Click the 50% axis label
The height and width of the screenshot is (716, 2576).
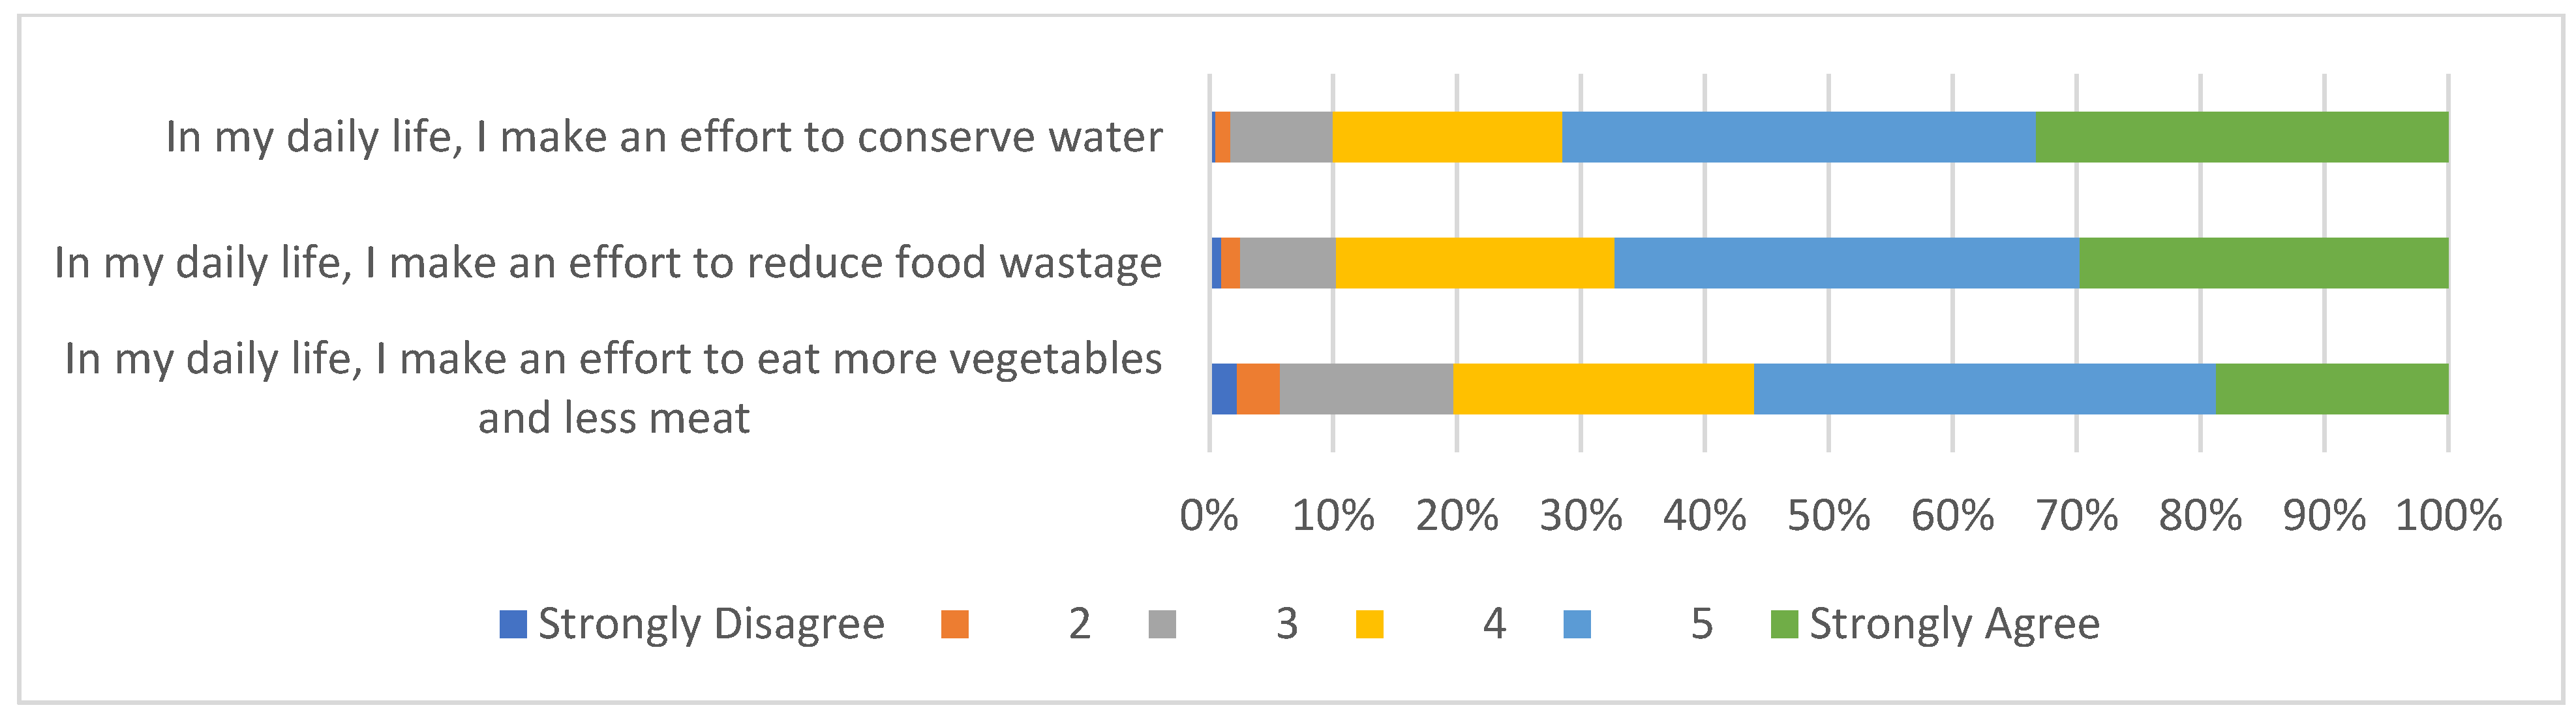[x=1828, y=516]
